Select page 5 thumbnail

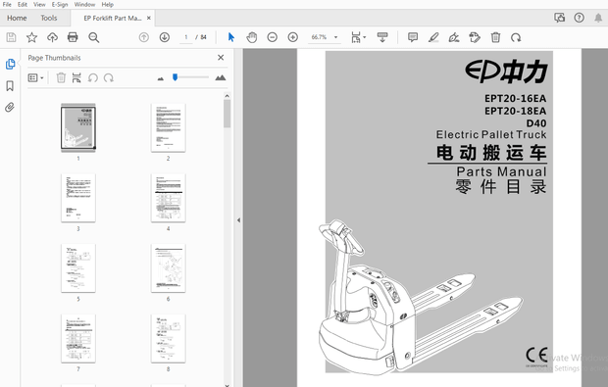[x=78, y=268]
